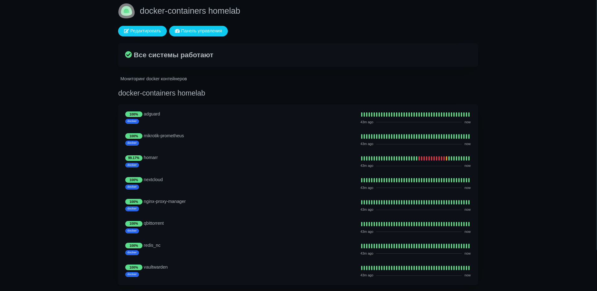Viewport: 597px width, 291px height.
Task: Click the docker tag under homarr
Action: [132, 165]
